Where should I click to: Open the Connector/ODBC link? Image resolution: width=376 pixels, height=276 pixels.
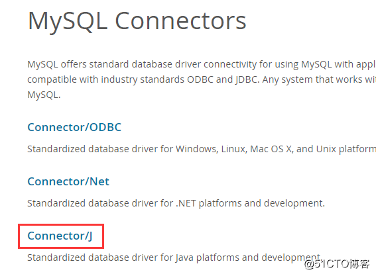[74, 127]
